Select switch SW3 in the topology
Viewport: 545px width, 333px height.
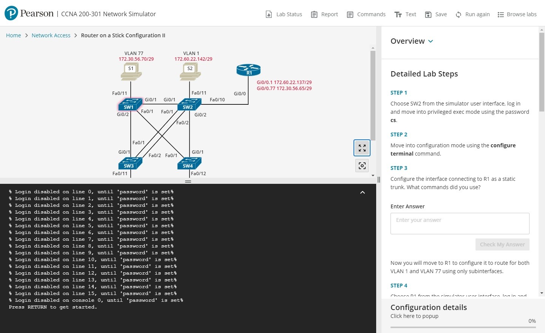click(130, 163)
